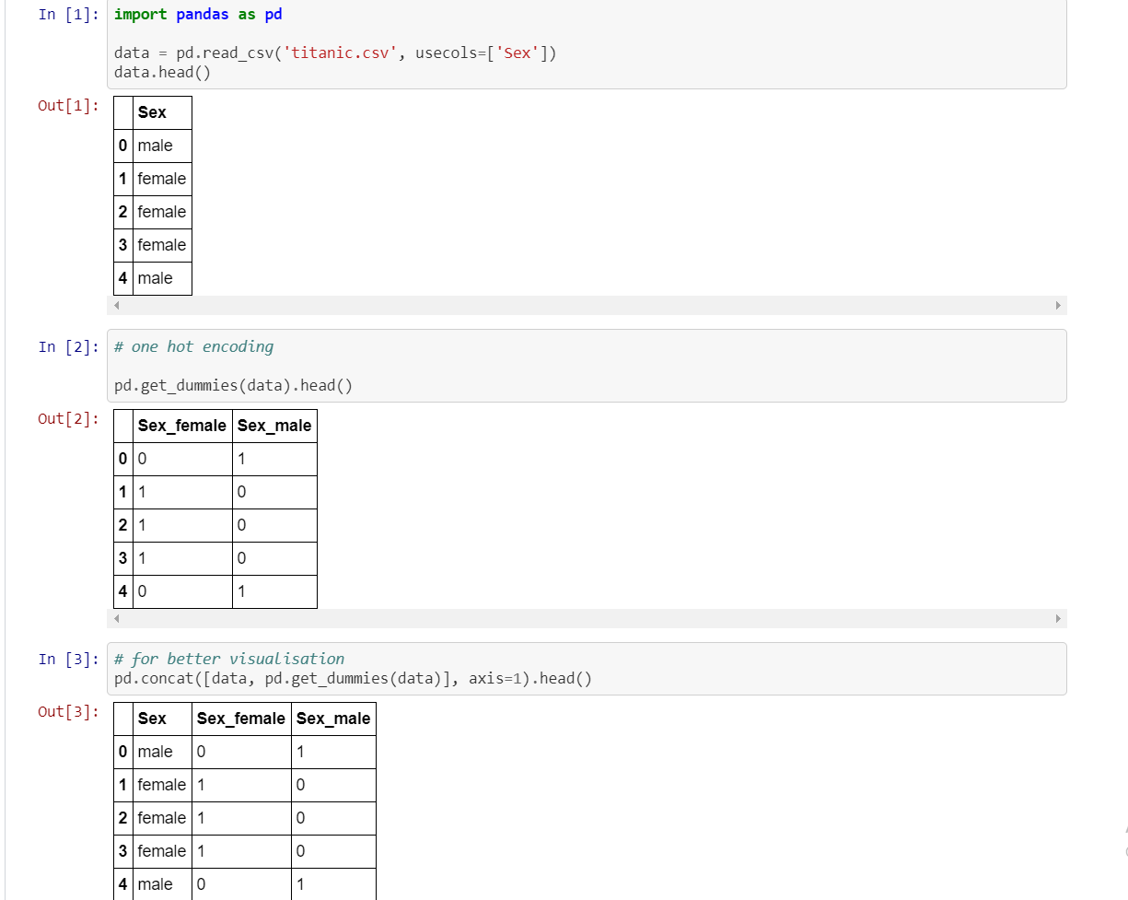Click 'female' in row 3 of Out[3]

[162, 851]
